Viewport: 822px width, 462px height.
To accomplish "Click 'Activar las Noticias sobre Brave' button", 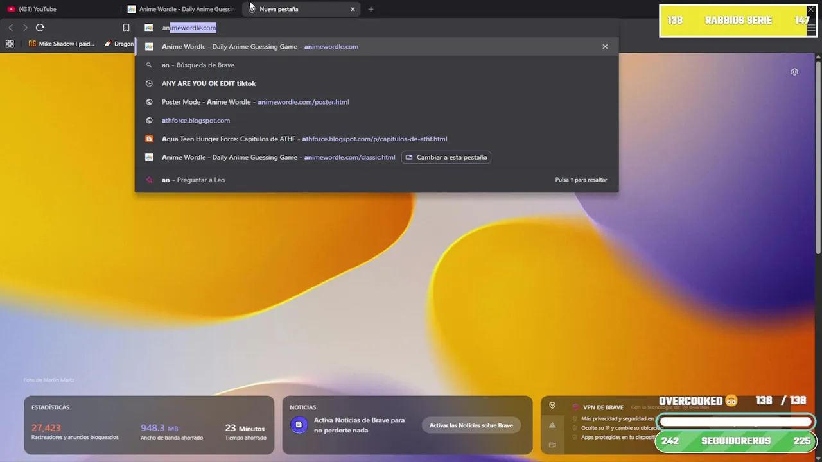I will [x=471, y=425].
